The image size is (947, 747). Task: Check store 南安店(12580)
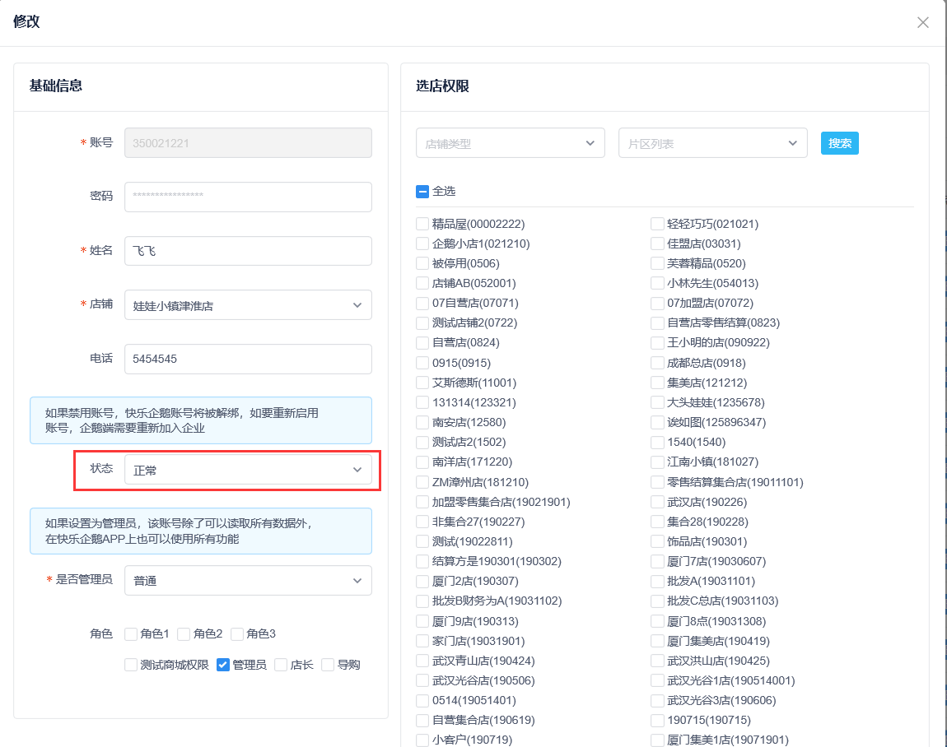tap(422, 422)
